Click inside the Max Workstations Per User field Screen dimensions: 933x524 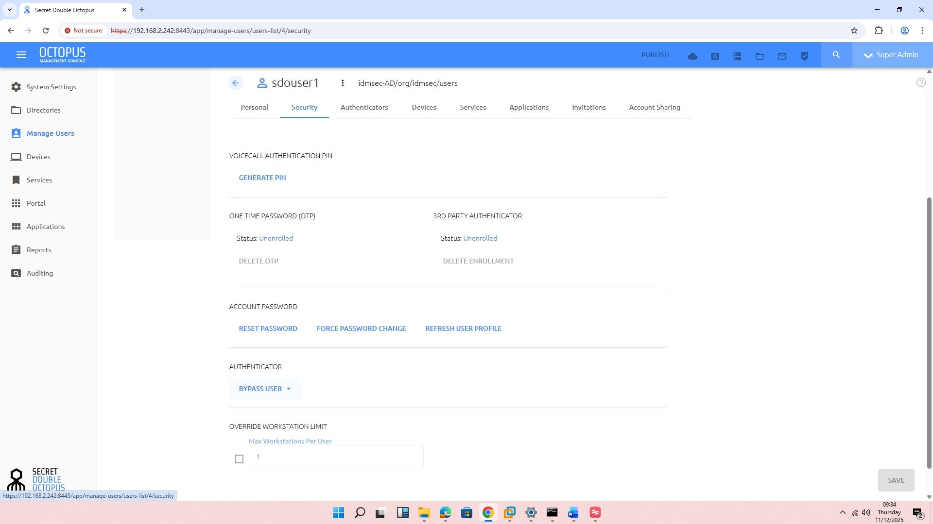335,457
